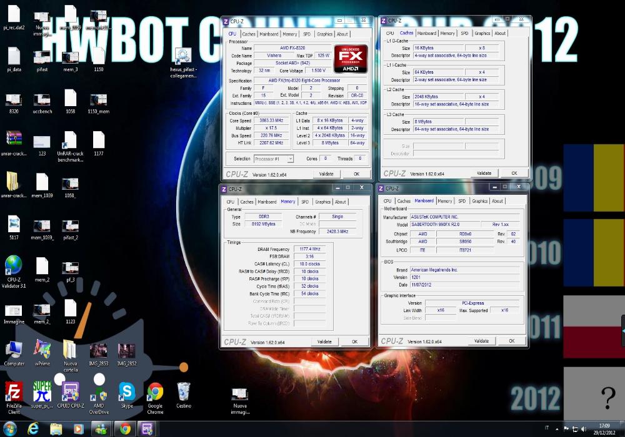Switch to CPU tab in Memory window
Screen dimensions: 625x437
click(x=231, y=202)
